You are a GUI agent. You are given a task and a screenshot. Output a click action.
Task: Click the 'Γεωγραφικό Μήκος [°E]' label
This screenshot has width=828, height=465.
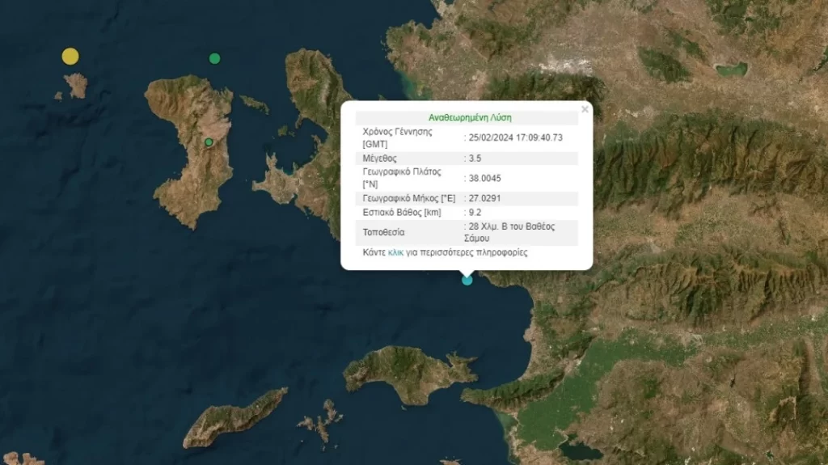click(x=408, y=198)
